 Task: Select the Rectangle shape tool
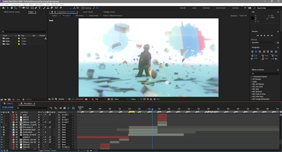pyautogui.click(x=32, y=8)
